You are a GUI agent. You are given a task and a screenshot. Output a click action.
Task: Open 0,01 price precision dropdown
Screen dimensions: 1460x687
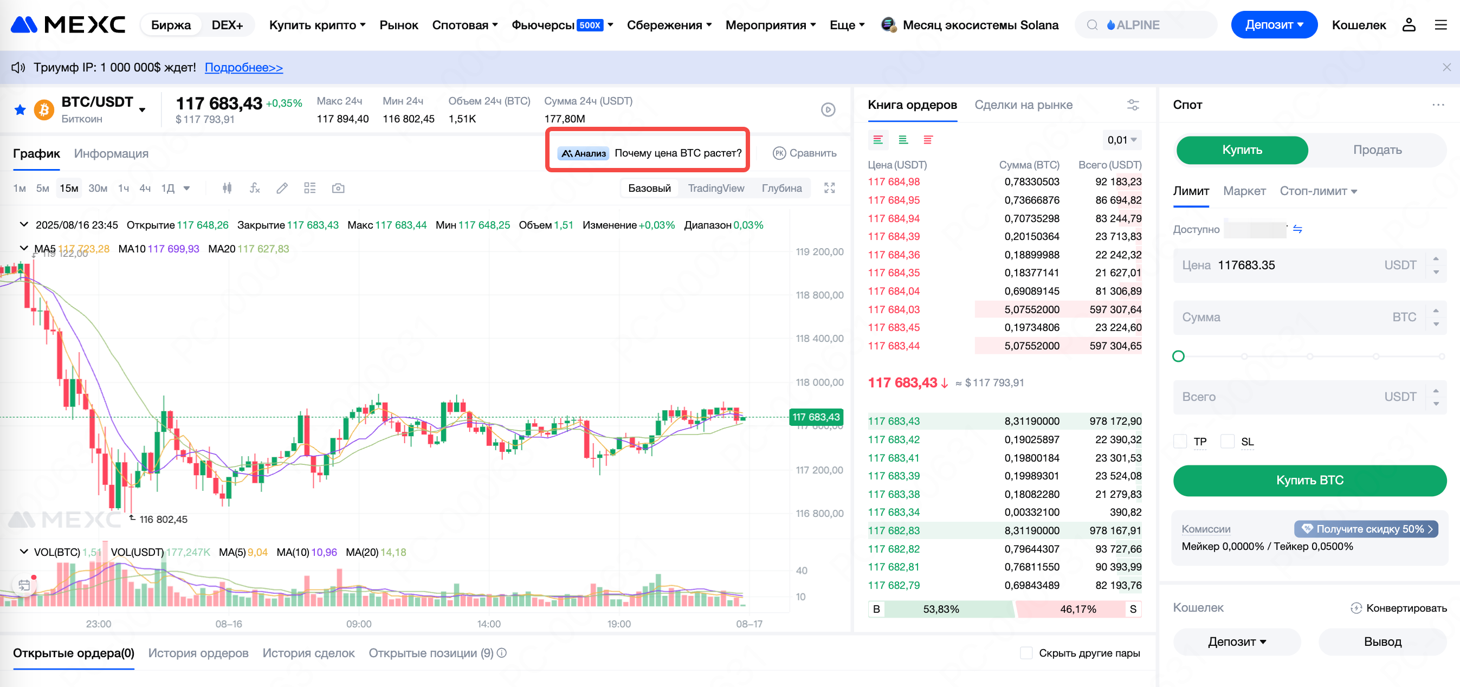click(1122, 140)
